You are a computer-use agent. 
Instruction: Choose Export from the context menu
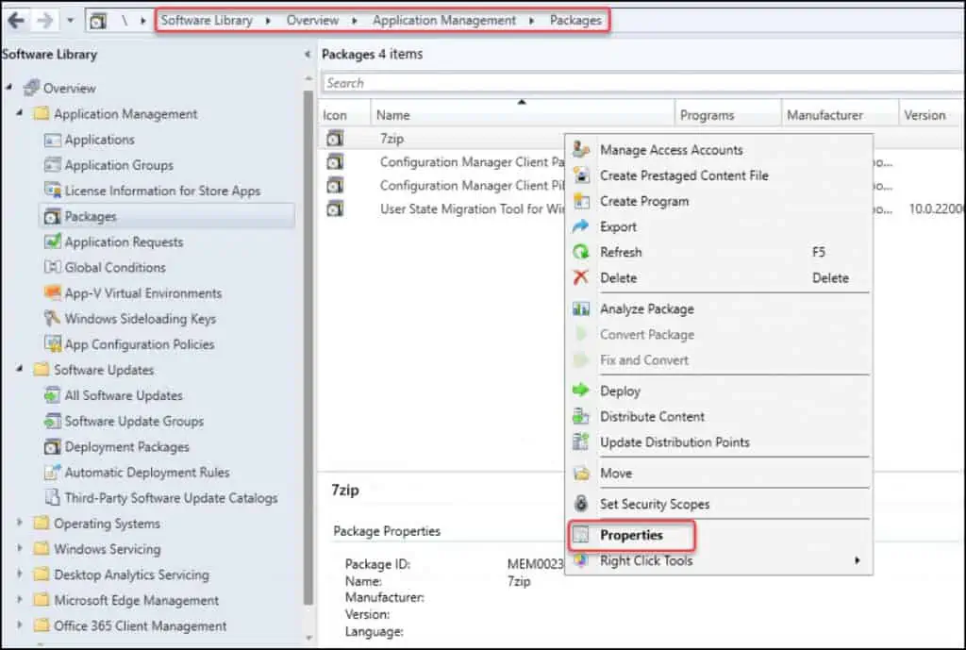[x=618, y=226]
